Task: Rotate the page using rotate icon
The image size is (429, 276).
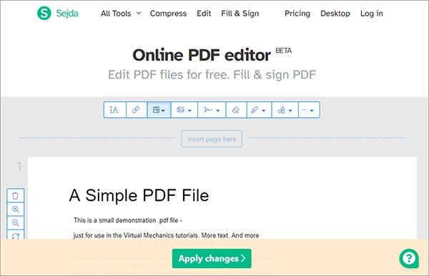Action: coord(15,235)
